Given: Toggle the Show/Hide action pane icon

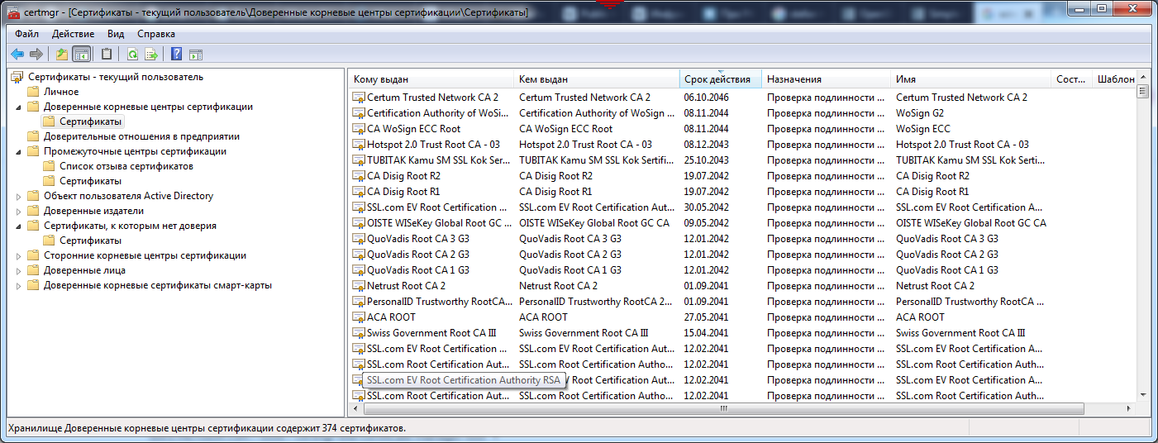Looking at the screenshot, I should click(196, 55).
